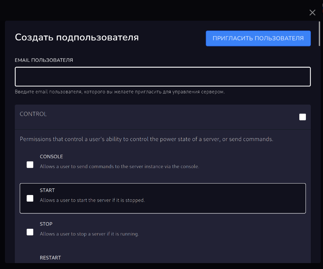Click the ПРИГЛАСИТЬ ПОЛЬЗОВАТЕЛЯ button
323x269 pixels.
258,38
